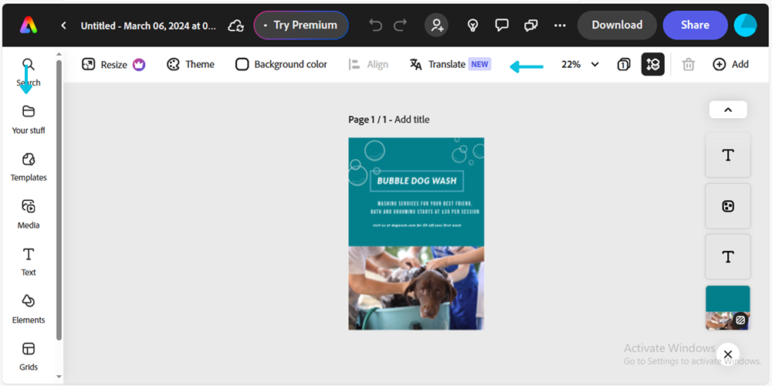Click the left sidebar scrollbar

point(59,199)
